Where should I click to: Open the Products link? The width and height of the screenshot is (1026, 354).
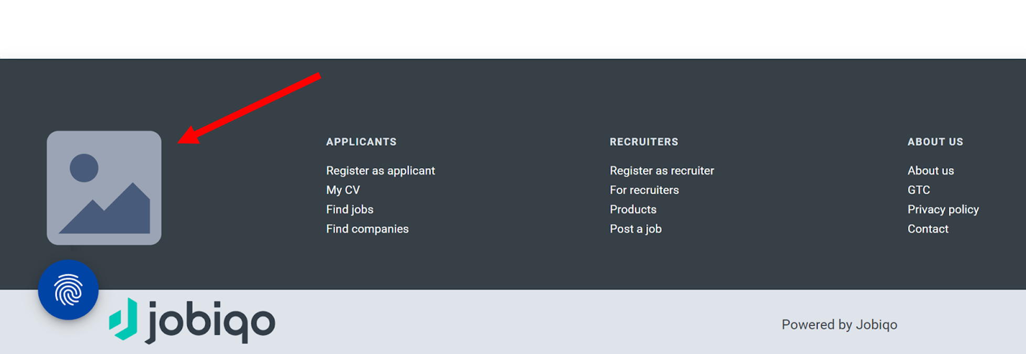[x=633, y=209]
